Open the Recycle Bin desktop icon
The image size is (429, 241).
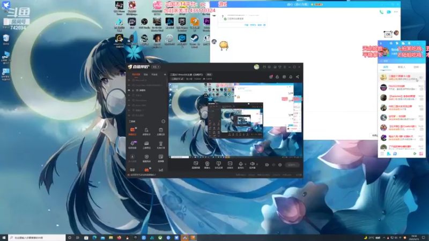tap(6, 39)
